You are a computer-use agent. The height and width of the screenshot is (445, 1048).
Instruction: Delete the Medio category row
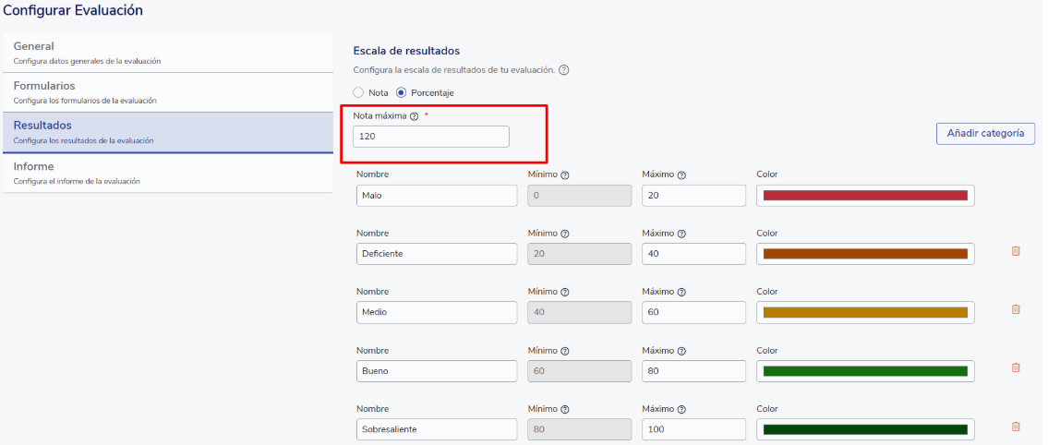tap(1016, 309)
